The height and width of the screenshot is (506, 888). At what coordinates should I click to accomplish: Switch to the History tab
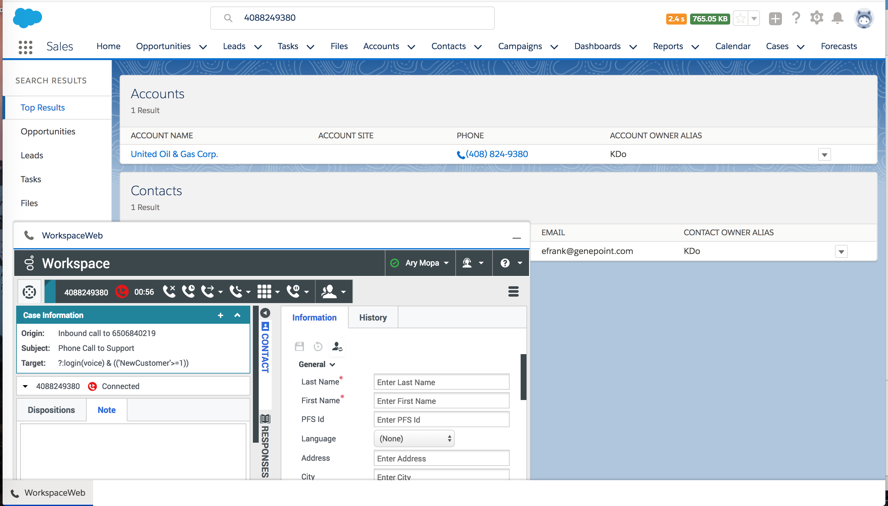[x=373, y=317]
